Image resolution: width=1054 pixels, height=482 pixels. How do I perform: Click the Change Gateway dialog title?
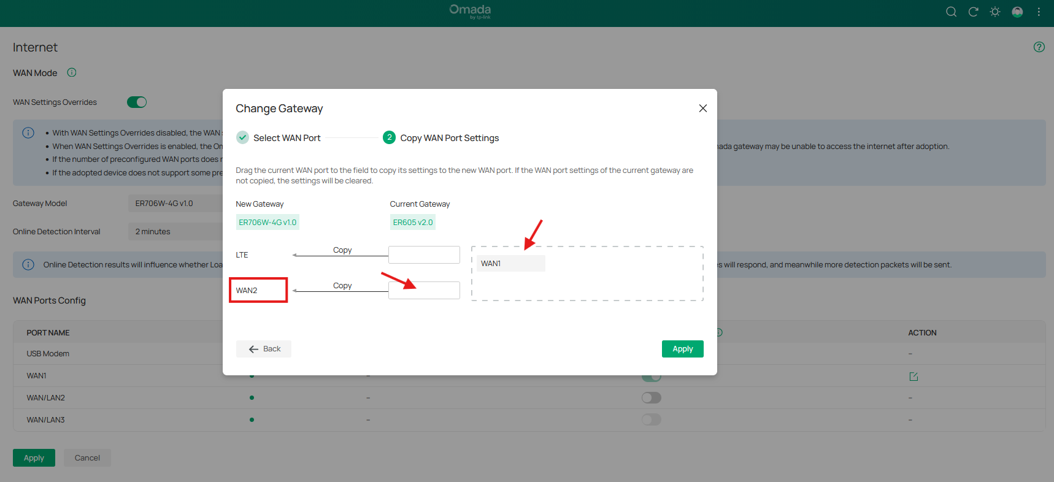pos(279,109)
